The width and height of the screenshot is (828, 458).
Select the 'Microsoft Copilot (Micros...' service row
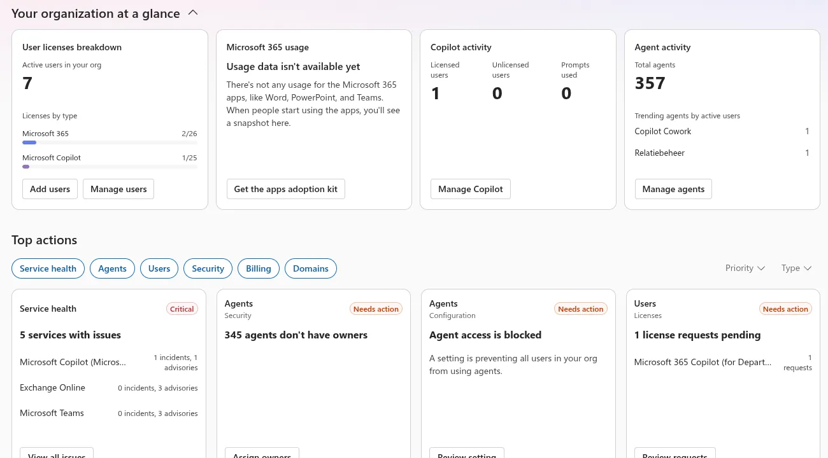109,363
